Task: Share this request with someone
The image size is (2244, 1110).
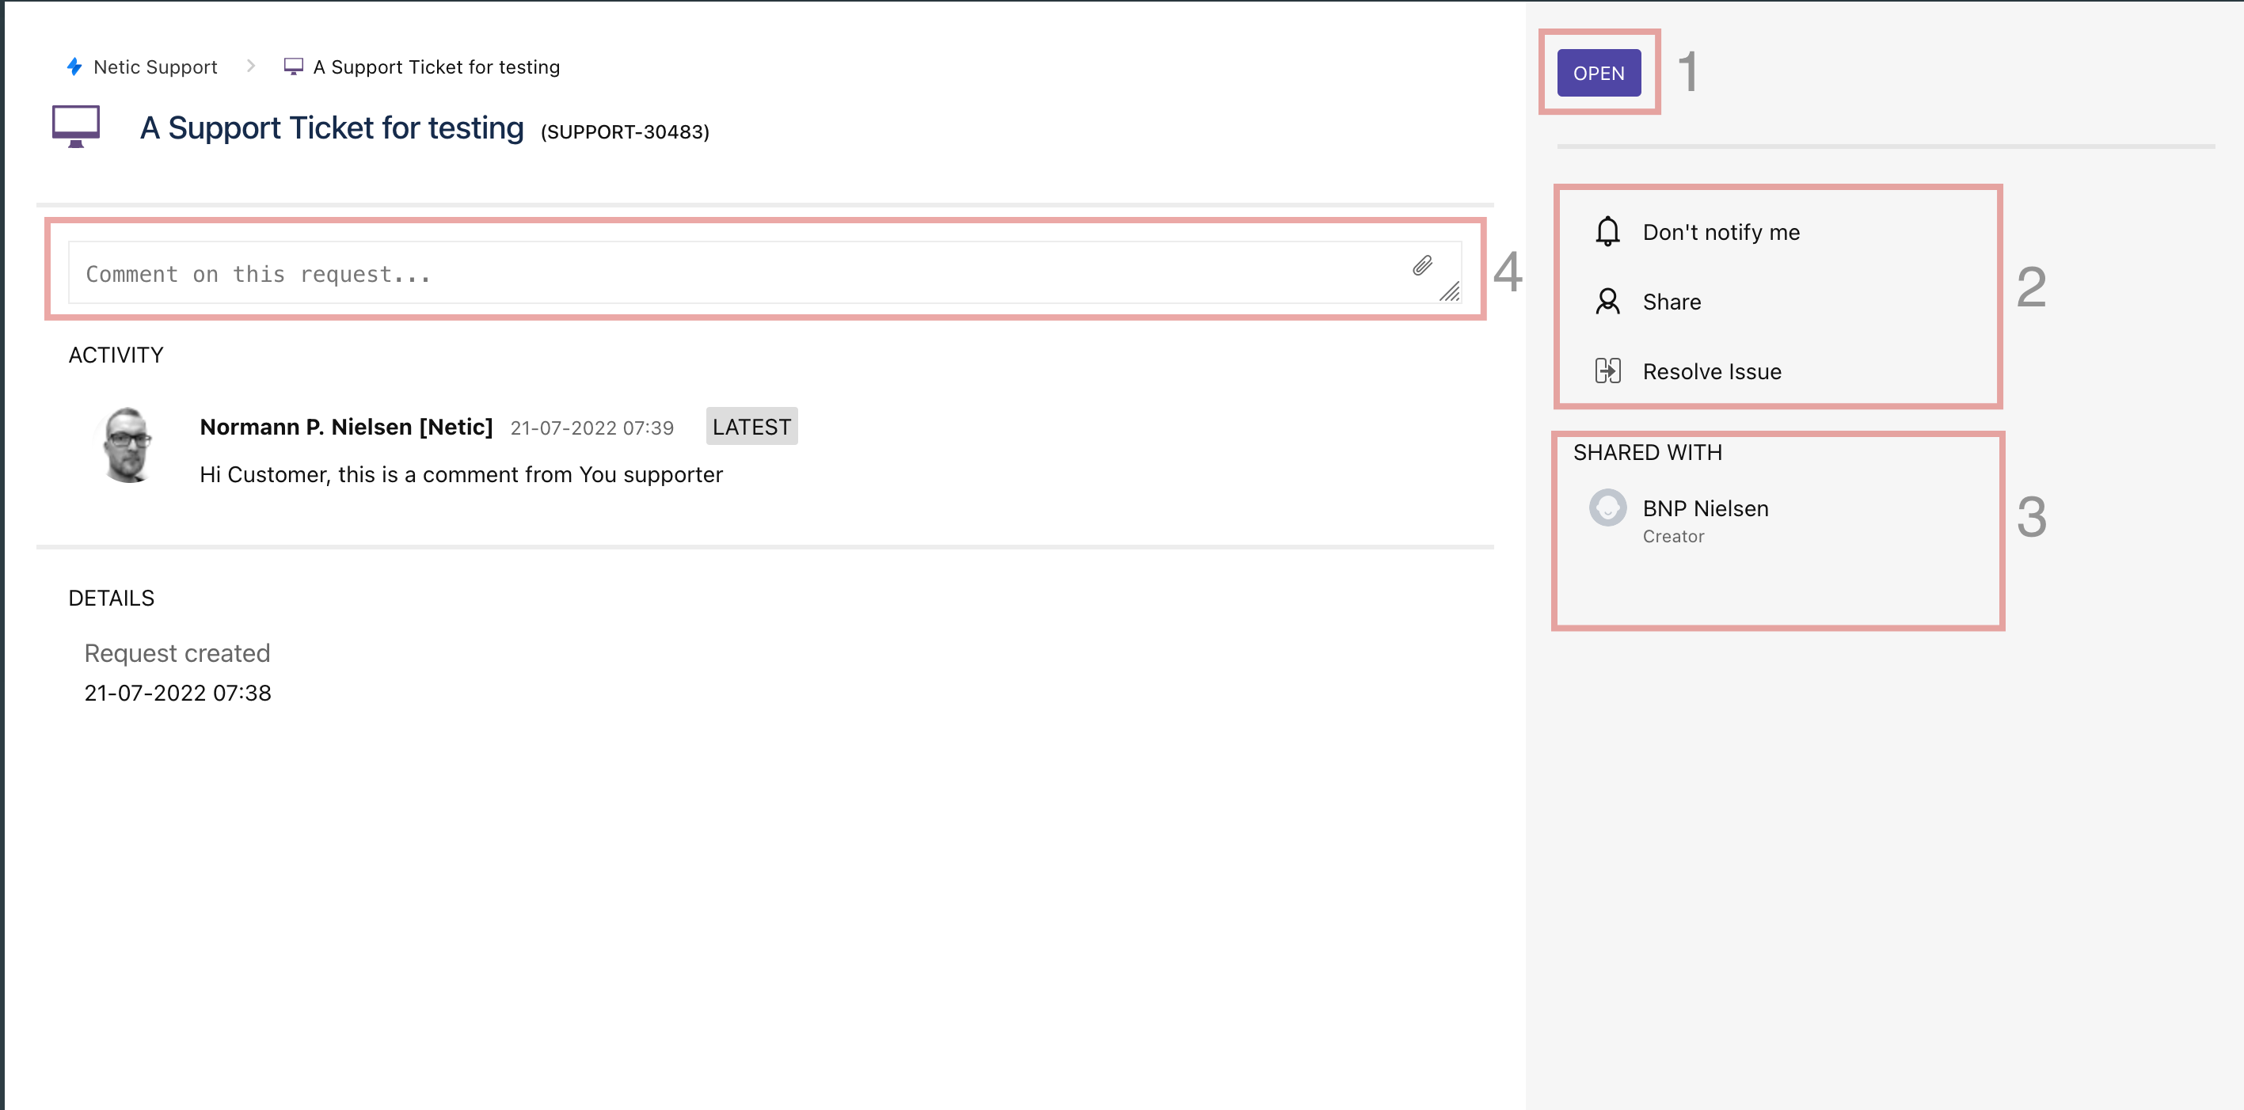Action: point(1672,302)
